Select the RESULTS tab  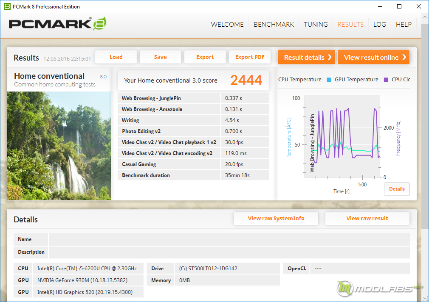[x=350, y=25]
